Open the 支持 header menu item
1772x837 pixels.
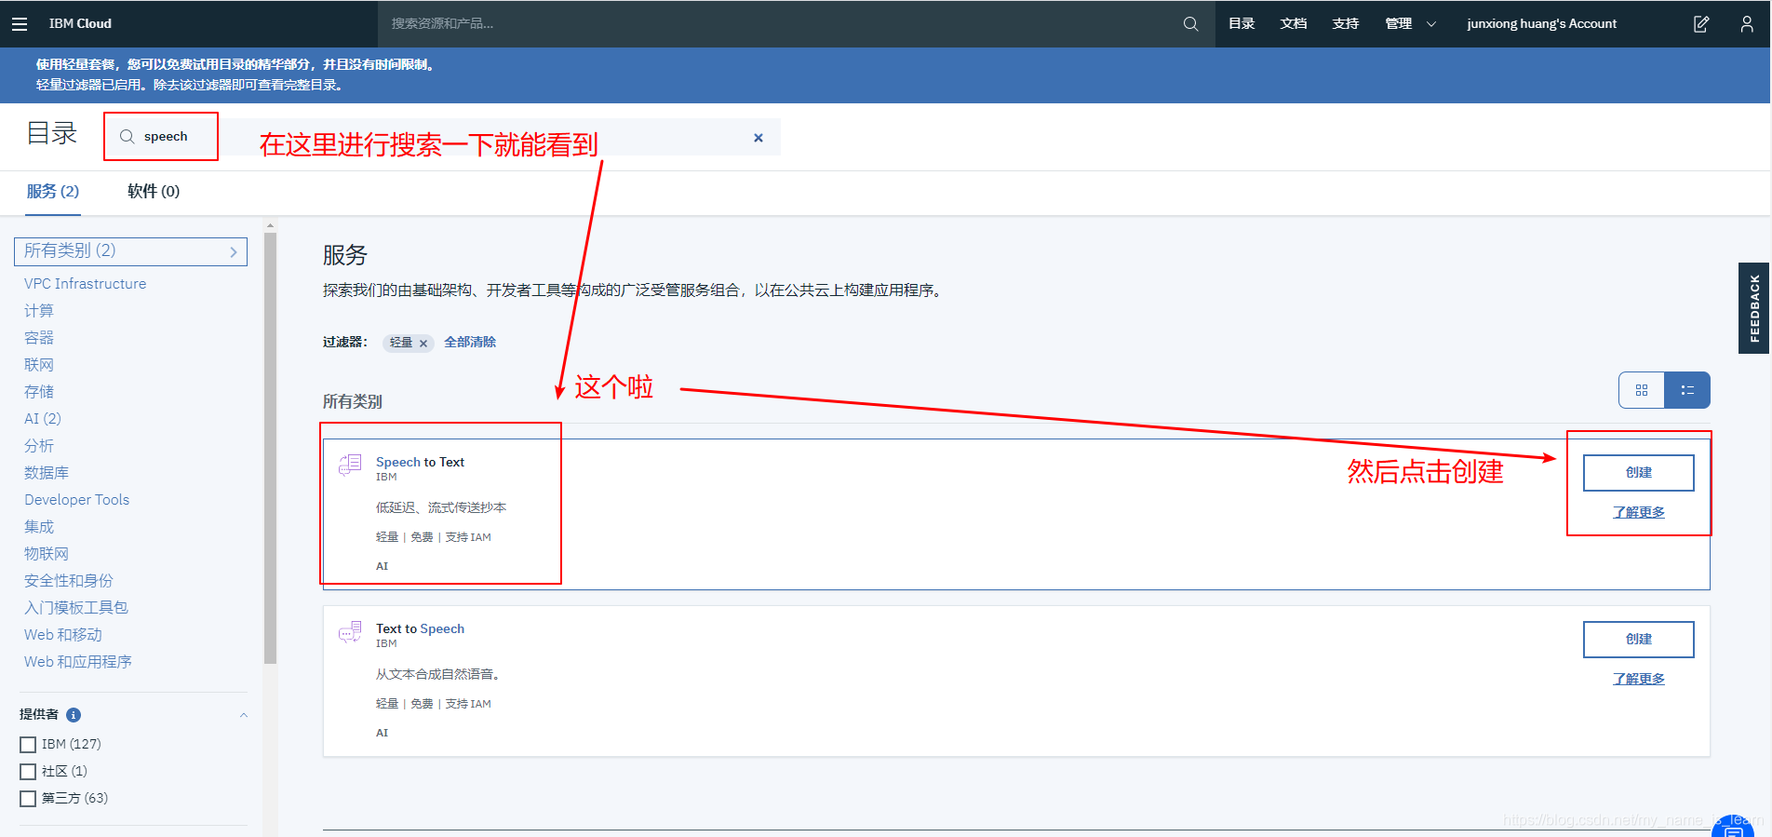(x=1346, y=24)
